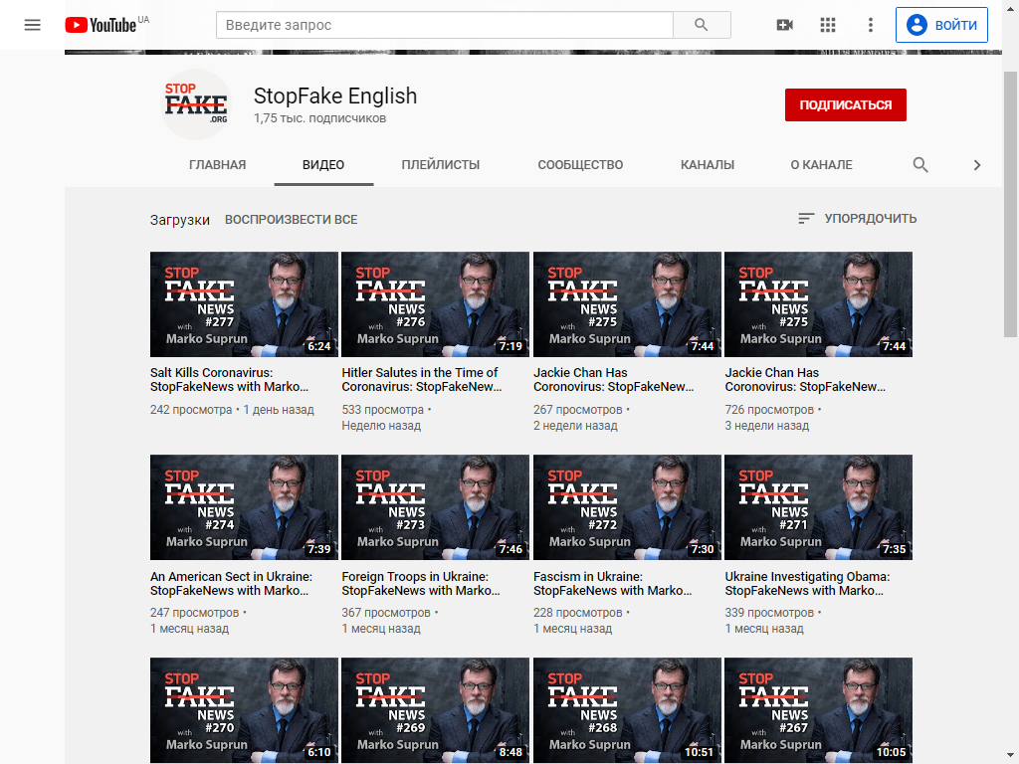Open the create video camera icon

[785, 25]
